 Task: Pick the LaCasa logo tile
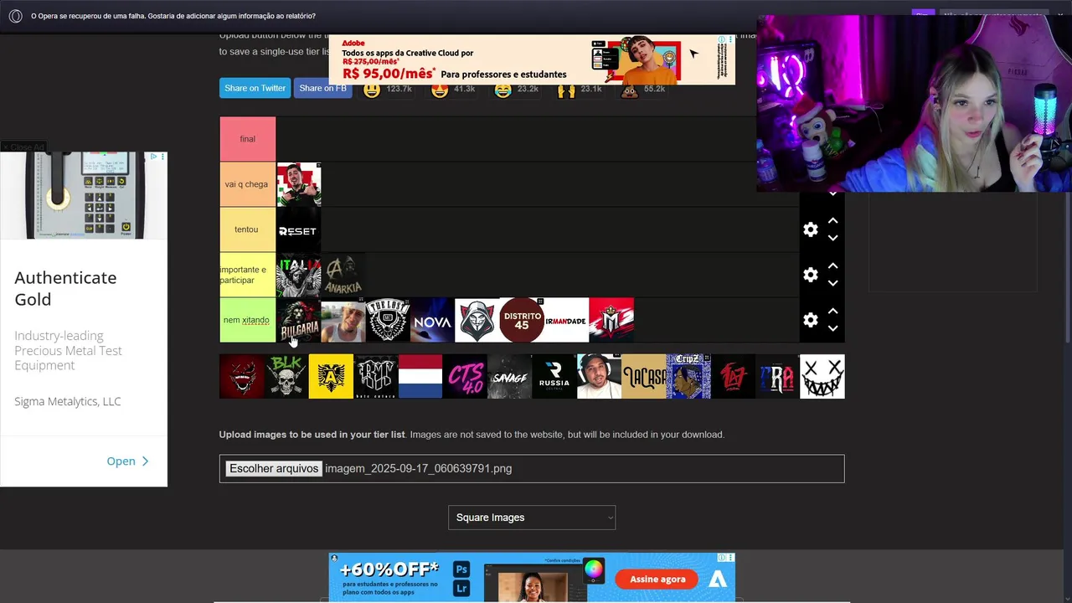[x=643, y=376]
